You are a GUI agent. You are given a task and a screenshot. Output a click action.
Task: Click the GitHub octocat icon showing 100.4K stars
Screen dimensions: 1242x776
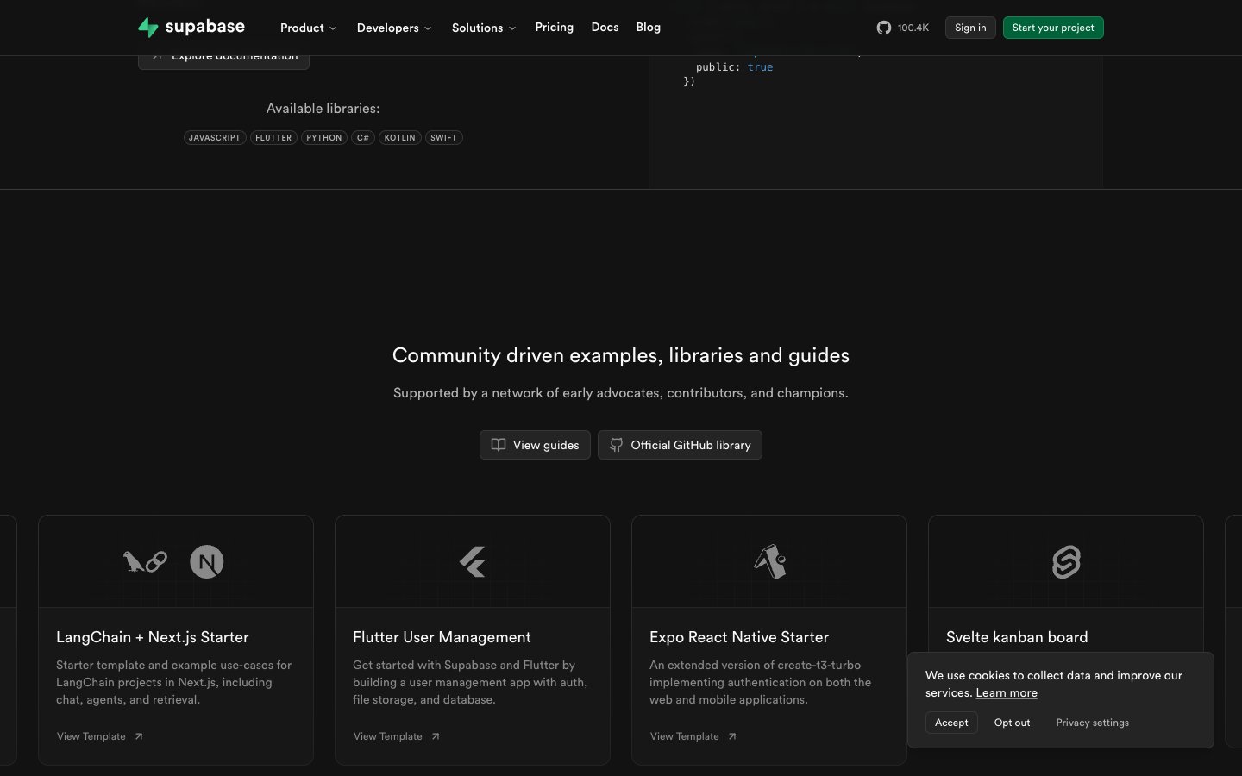(x=883, y=28)
